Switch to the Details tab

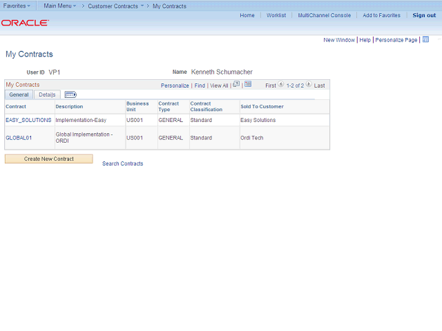(x=47, y=94)
